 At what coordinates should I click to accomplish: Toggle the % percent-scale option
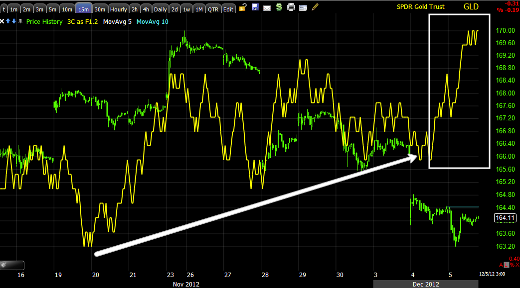point(512,265)
